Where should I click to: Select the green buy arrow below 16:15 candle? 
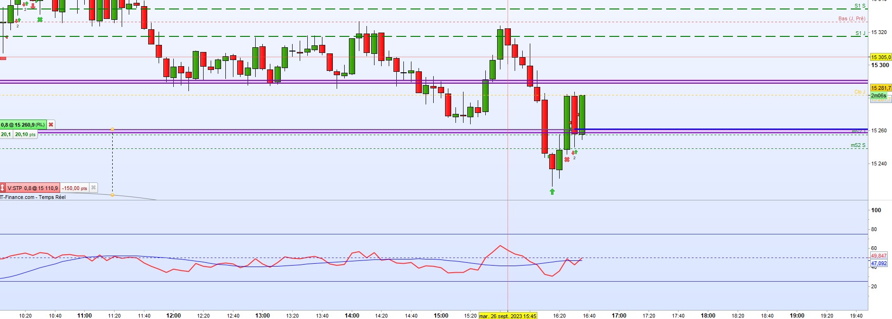552,191
